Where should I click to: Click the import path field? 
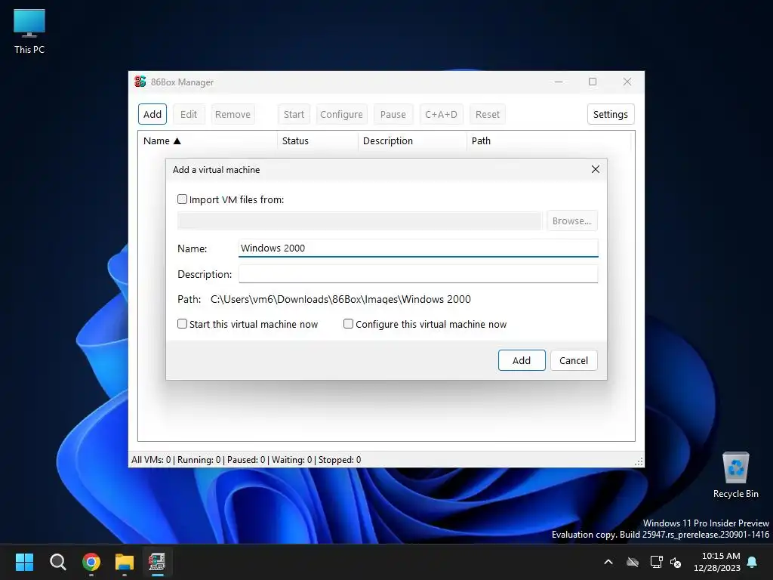click(359, 221)
